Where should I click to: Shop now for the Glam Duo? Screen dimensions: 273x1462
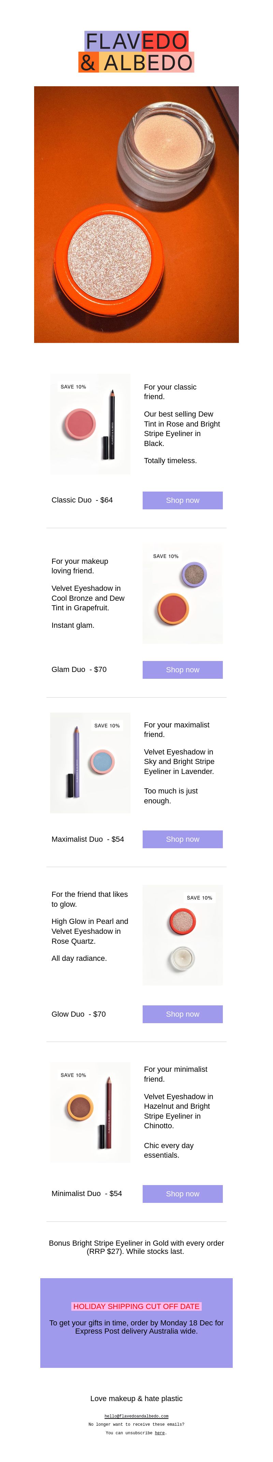(x=183, y=670)
